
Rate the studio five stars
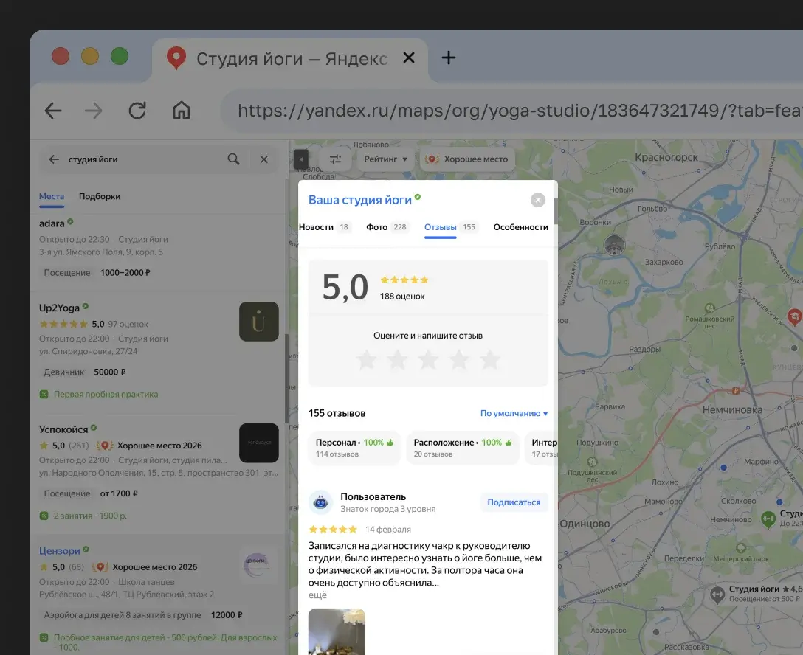[x=490, y=360]
